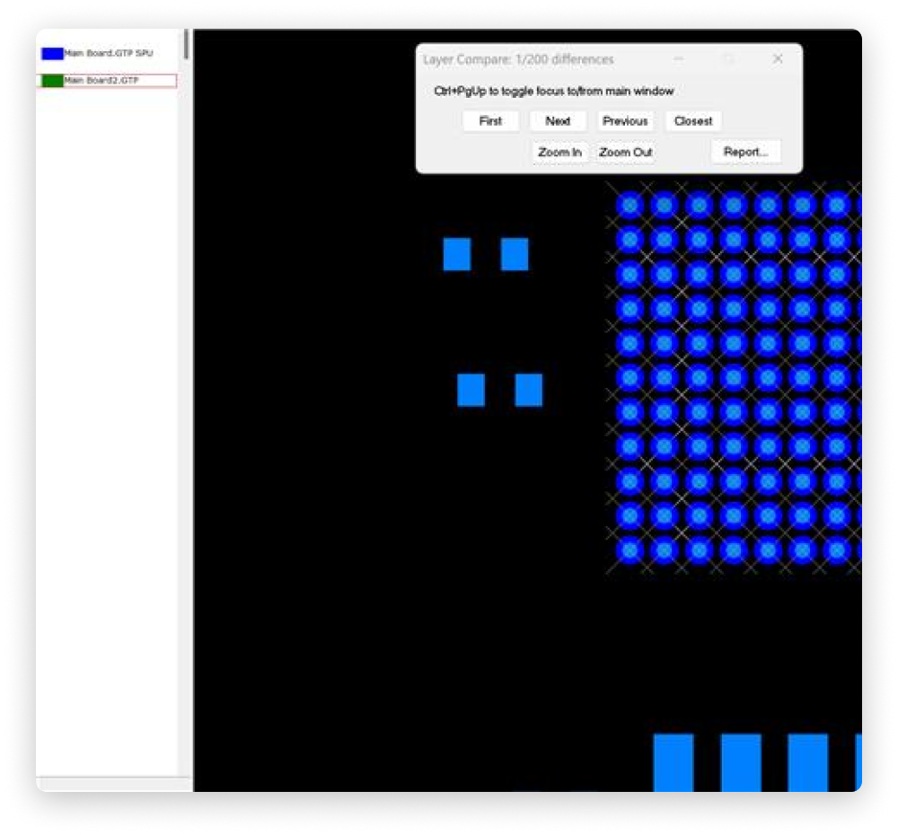The width and height of the screenshot is (898, 835).
Task: Zoom In on the compared layers
Action: pyautogui.click(x=559, y=153)
